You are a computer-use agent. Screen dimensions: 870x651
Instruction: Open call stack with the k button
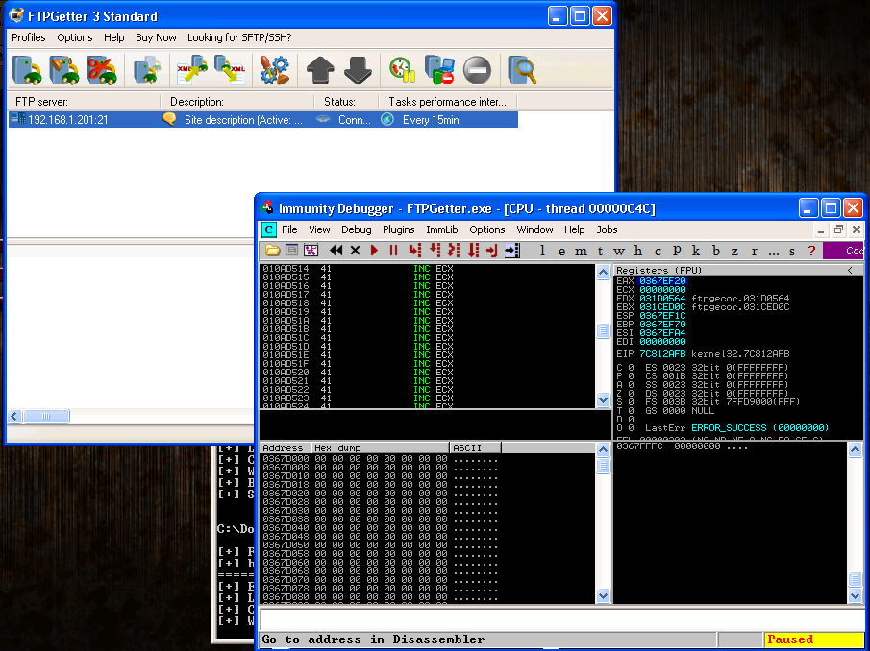click(x=696, y=251)
